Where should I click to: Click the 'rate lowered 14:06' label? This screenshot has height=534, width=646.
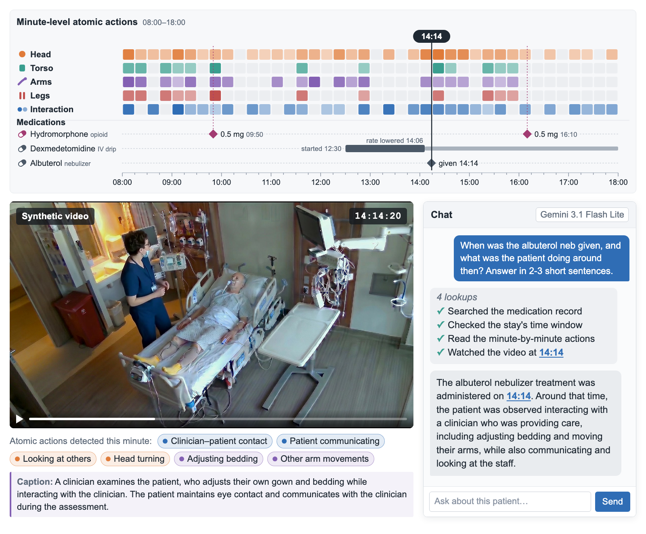tap(394, 140)
